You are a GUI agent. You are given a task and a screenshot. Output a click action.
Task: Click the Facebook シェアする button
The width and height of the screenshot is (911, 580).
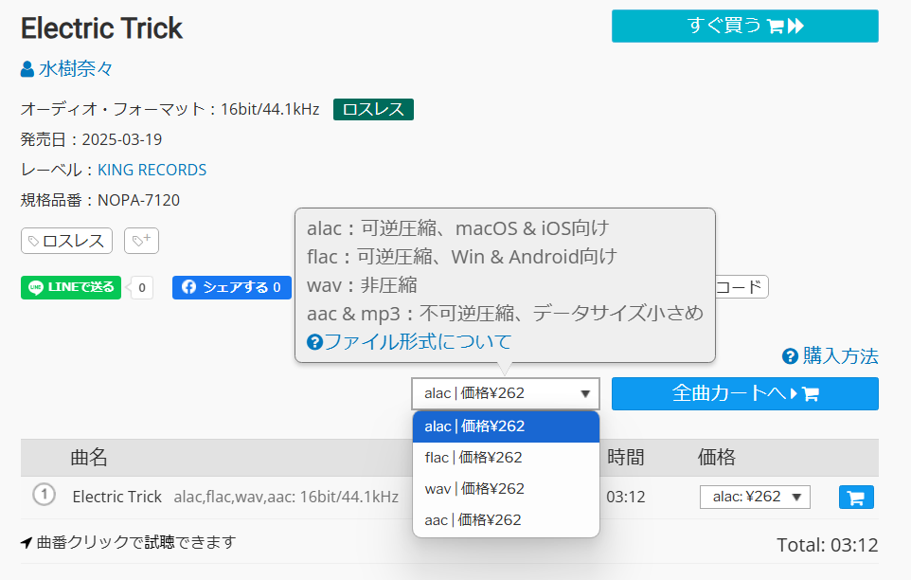(x=232, y=288)
